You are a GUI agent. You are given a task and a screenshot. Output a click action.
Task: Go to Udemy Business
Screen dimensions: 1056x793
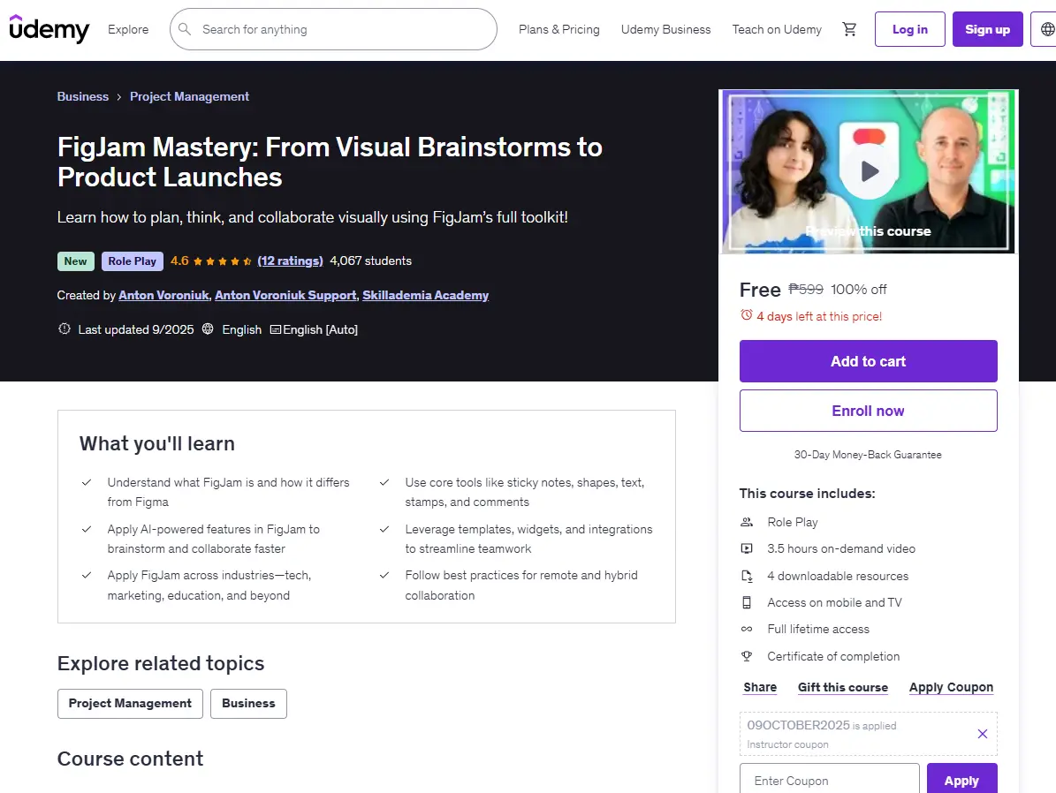[x=665, y=29]
